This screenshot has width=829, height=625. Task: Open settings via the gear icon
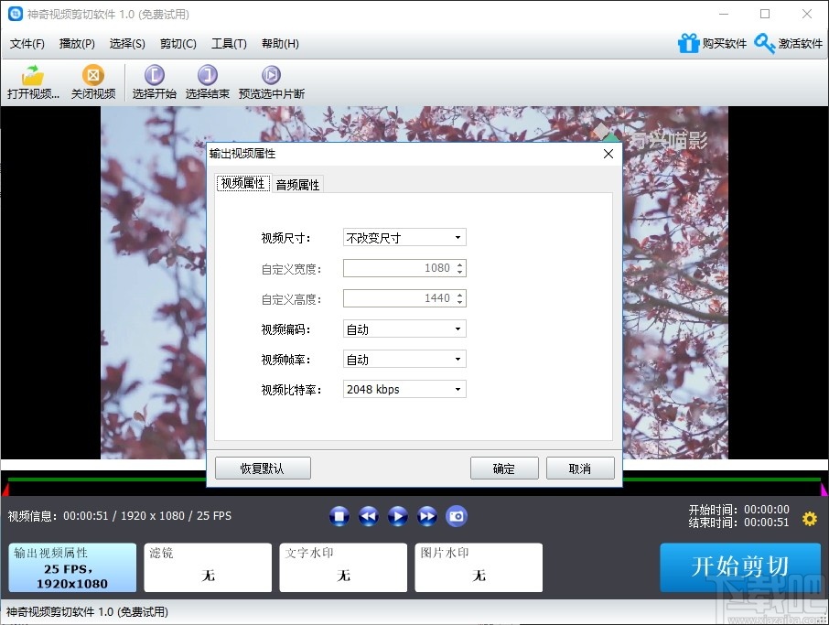(x=809, y=518)
